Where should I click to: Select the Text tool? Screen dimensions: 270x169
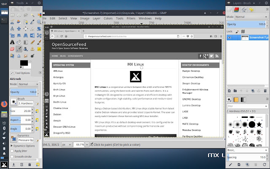pyautogui.click(x=12, y=42)
